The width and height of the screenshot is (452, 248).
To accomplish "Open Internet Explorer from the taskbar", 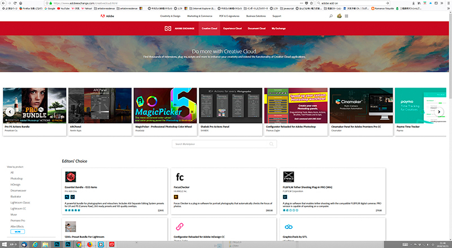I will [x=35, y=245].
